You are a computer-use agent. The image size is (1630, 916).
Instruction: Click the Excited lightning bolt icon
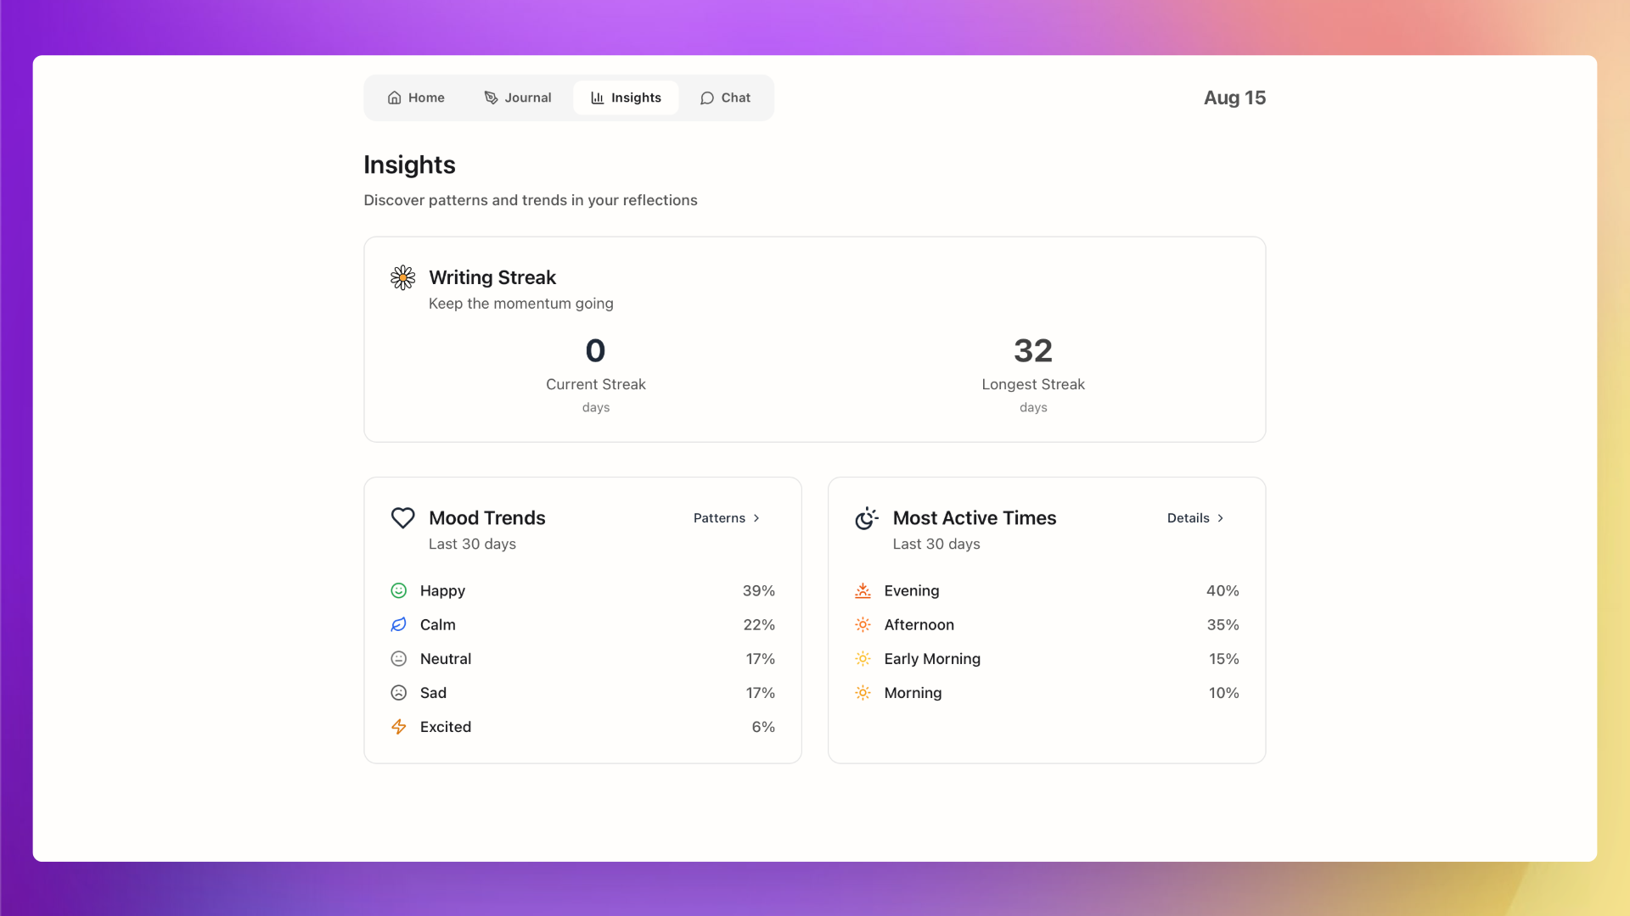398,727
